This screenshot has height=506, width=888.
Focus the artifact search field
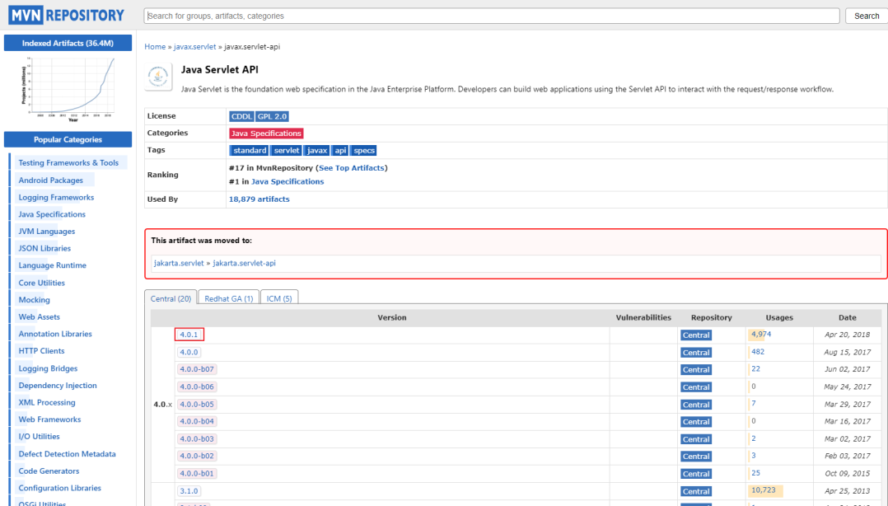[492, 16]
